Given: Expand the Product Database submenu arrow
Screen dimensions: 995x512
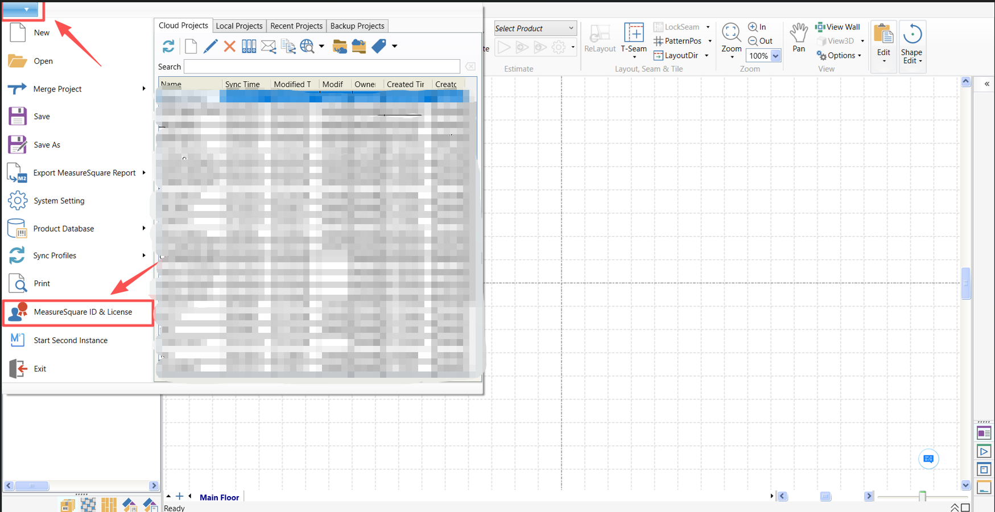Looking at the screenshot, I should tap(144, 228).
